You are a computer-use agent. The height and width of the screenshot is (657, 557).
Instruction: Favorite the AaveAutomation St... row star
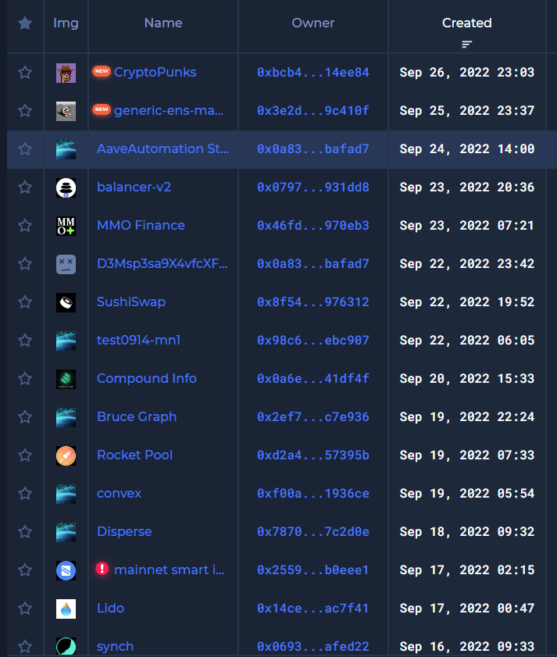coord(25,148)
